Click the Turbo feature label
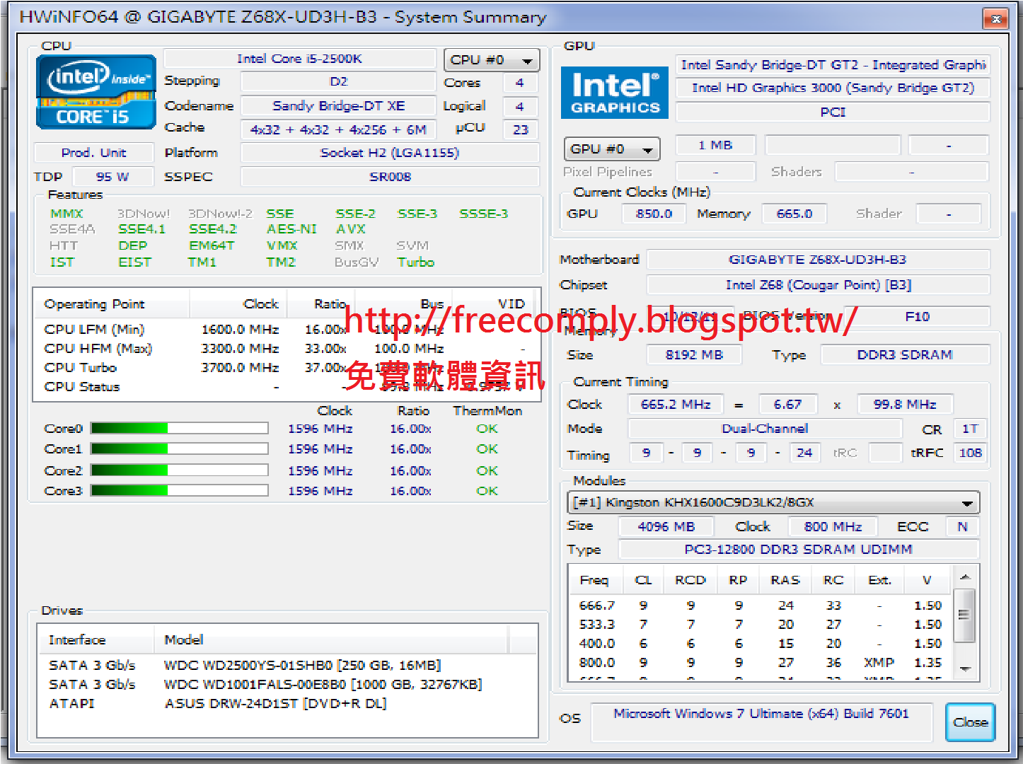This screenshot has width=1023, height=764. [416, 262]
